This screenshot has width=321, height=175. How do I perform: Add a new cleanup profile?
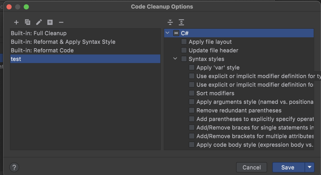coord(16,22)
